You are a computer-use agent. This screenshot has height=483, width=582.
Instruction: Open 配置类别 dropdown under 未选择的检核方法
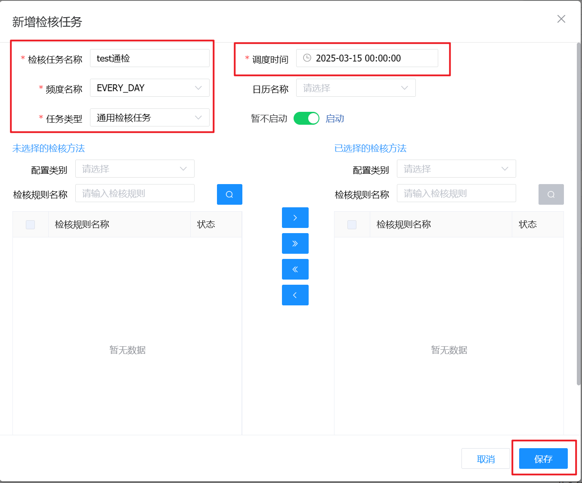point(135,169)
